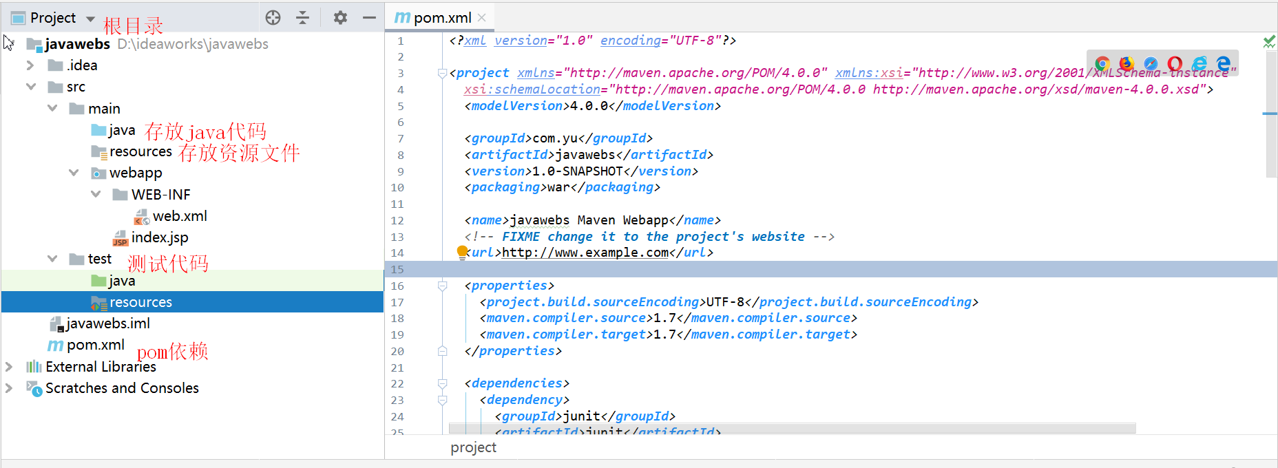Click line number 15 in gutter
This screenshot has width=1278, height=468.
[x=397, y=269]
